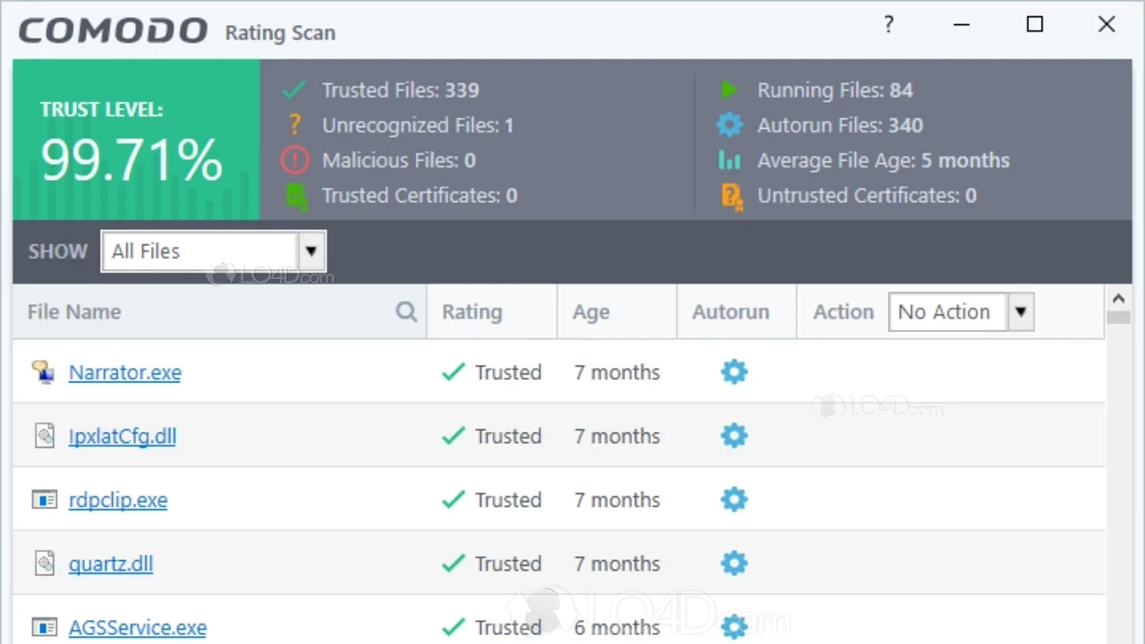
Task: Expand the Action dropdown arrow
Action: tap(1020, 312)
